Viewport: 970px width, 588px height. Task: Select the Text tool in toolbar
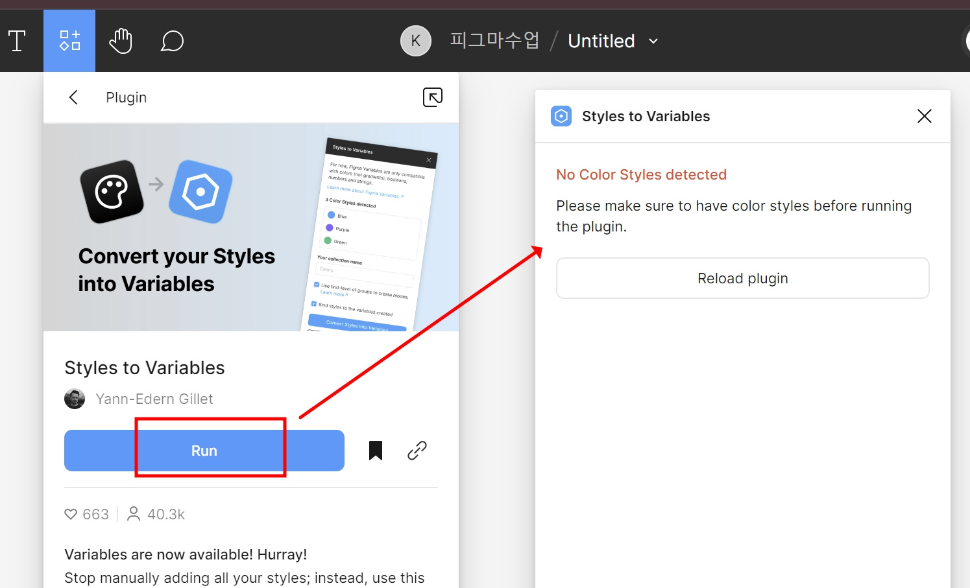(x=17, y=41)
